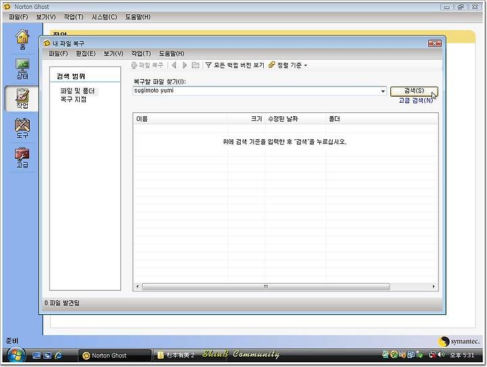487x367 pixels.
Task: Expand the 복구할 파일 찾기 combo box arrow
Action: (x=383, y=91)
